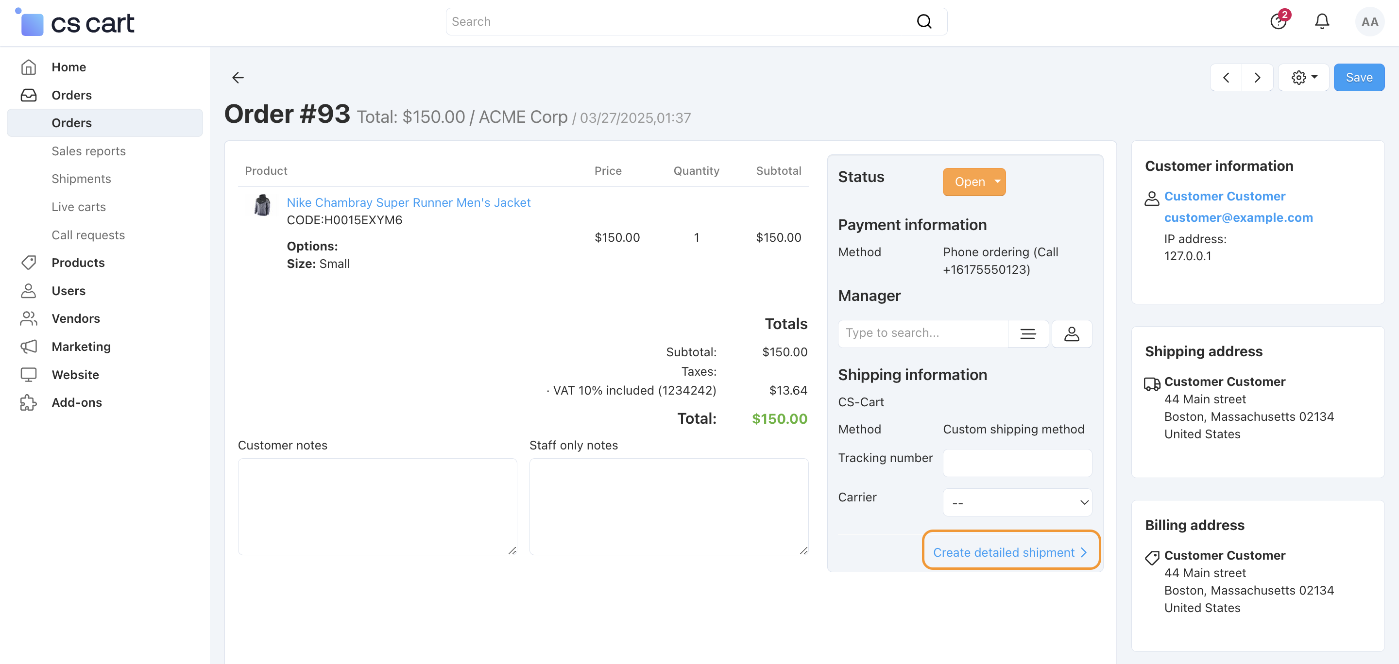Click the CS-Cart logo

(x=74, y=22)
